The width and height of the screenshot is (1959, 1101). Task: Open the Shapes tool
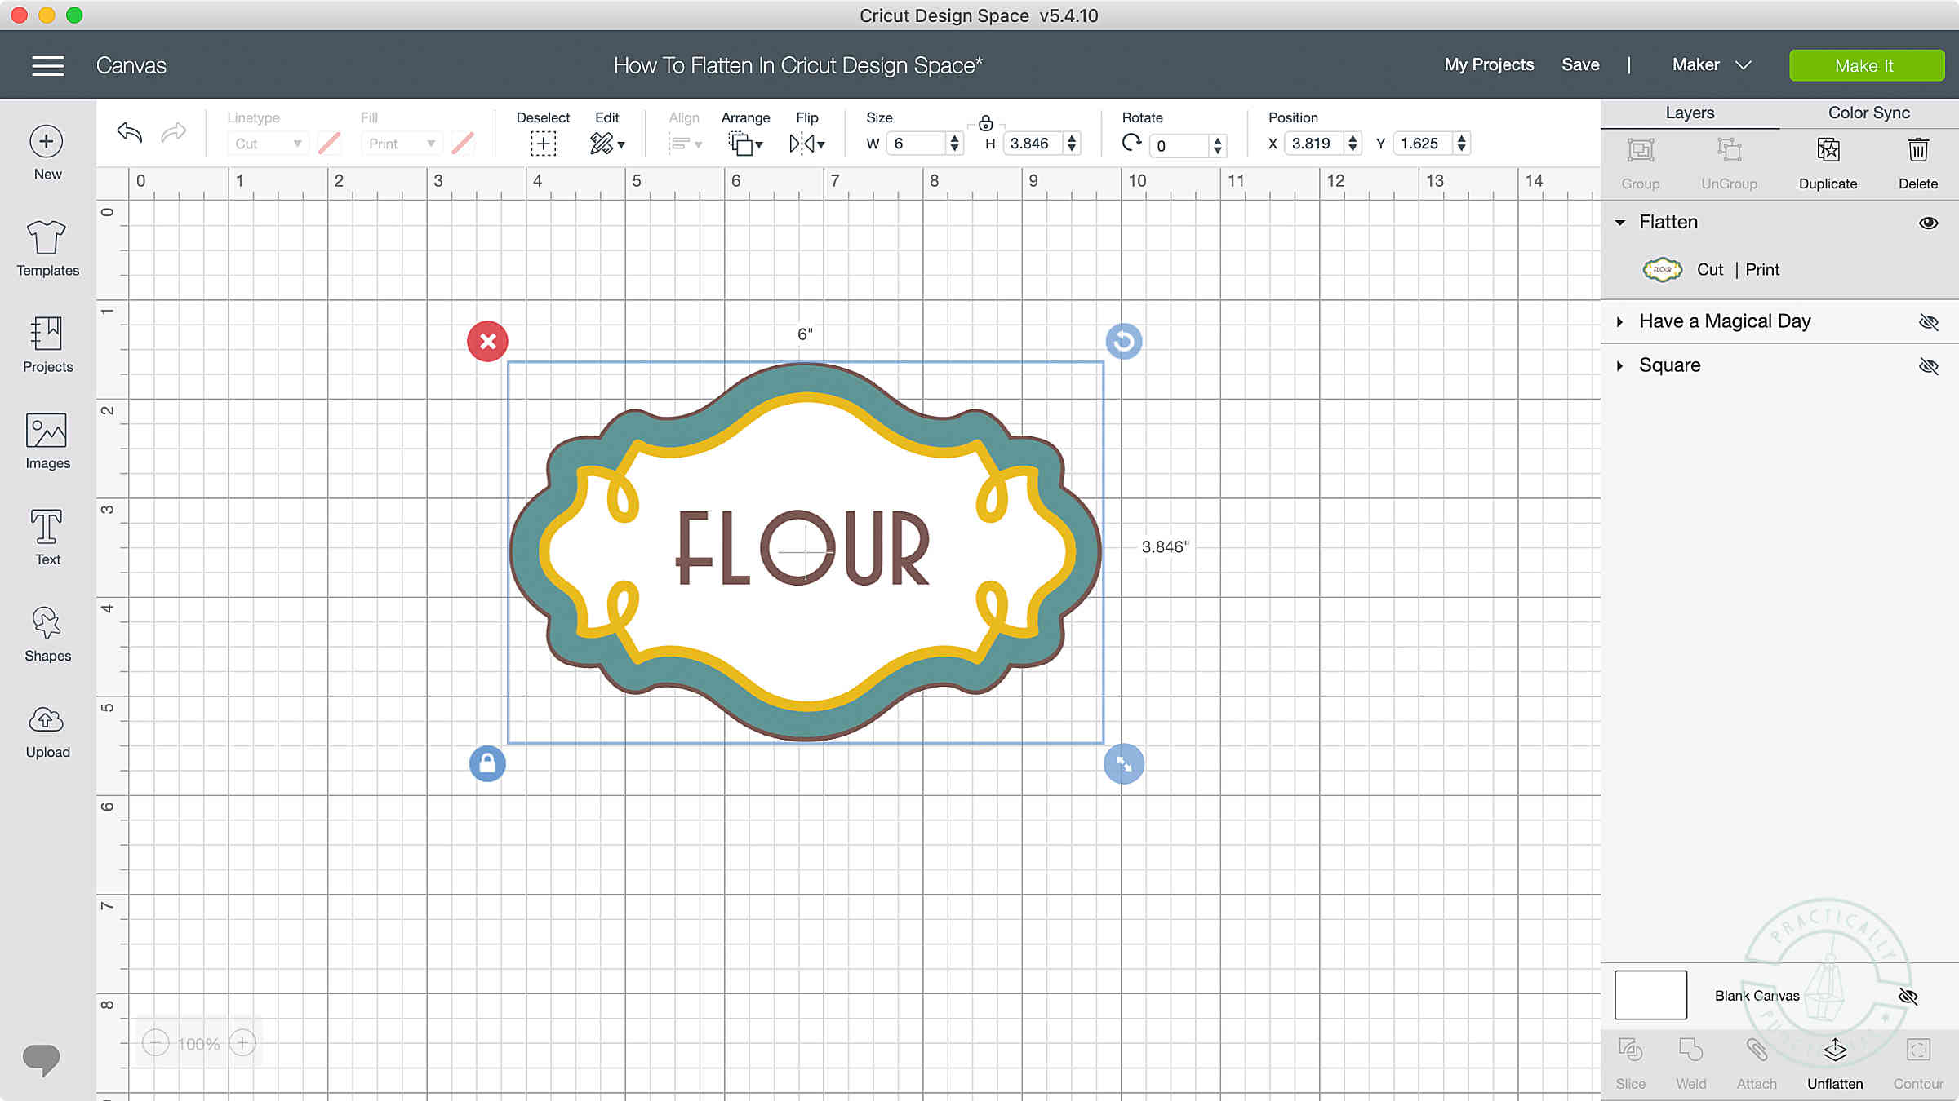(47, 625)
